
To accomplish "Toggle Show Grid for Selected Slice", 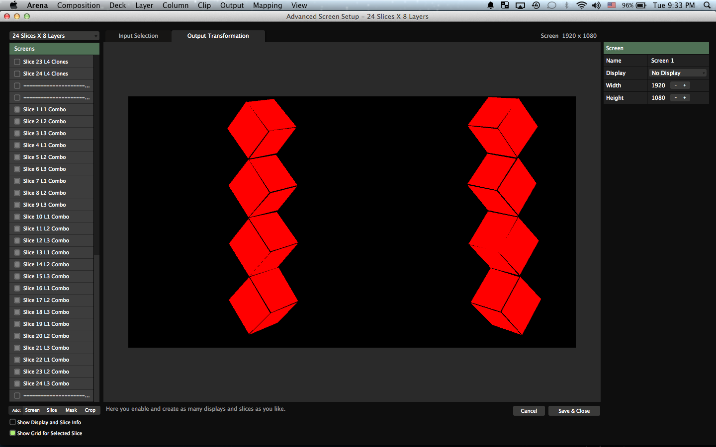I will point(13,433).
